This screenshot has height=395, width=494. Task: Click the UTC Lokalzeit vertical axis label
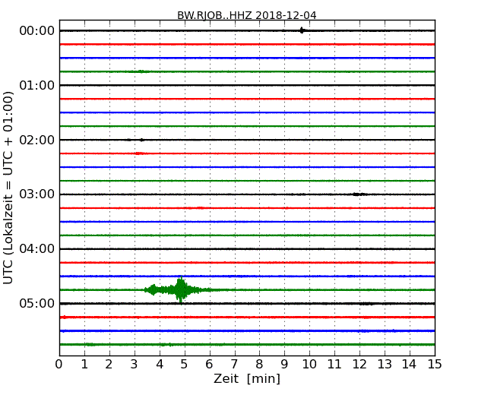(x=8, y=188)
